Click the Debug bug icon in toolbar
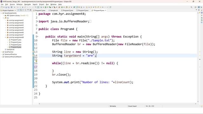203x114 pixels. pyautogui.click(x=41, y=7)
